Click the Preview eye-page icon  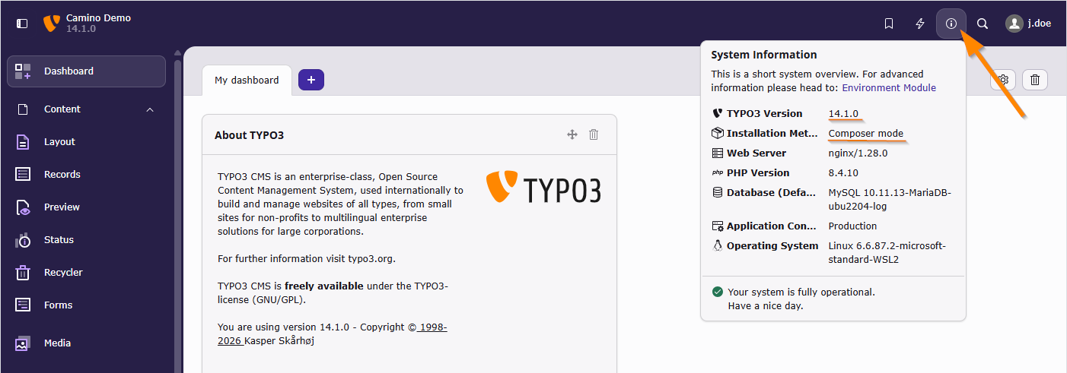point(23,207)
